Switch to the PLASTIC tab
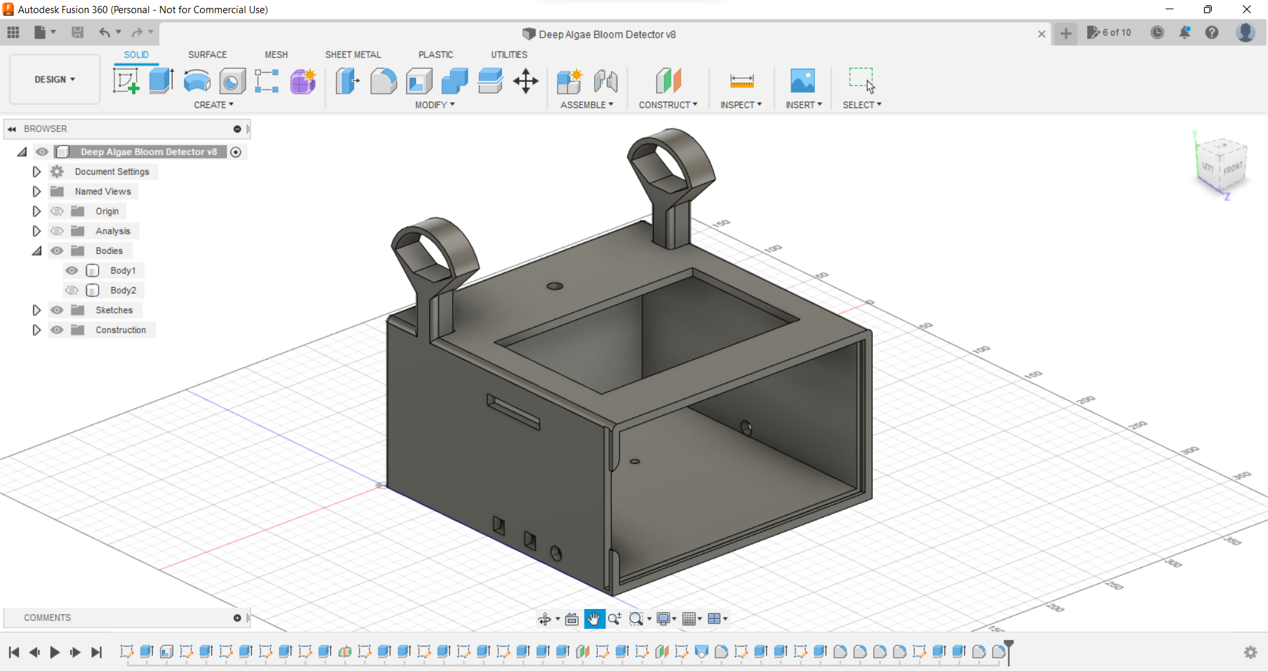Screen dimensions: 1268x671 pyautogui.click(x=436, y=55)
